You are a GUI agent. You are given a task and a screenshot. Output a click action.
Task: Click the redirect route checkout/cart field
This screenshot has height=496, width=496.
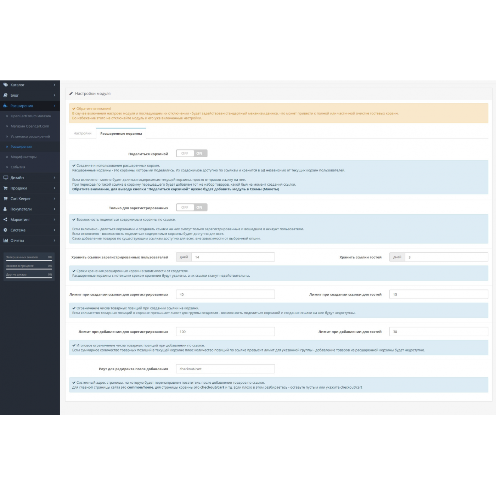tap(225, 369)
